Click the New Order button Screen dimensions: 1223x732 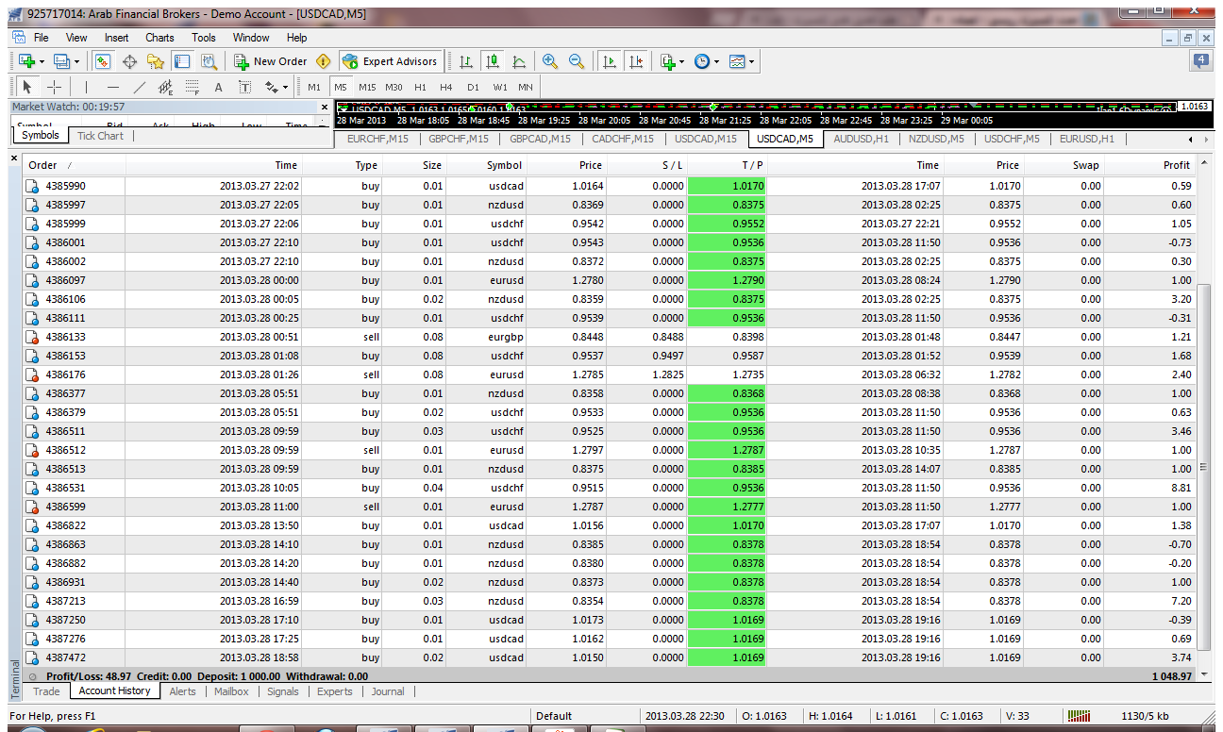click(271, 61)
